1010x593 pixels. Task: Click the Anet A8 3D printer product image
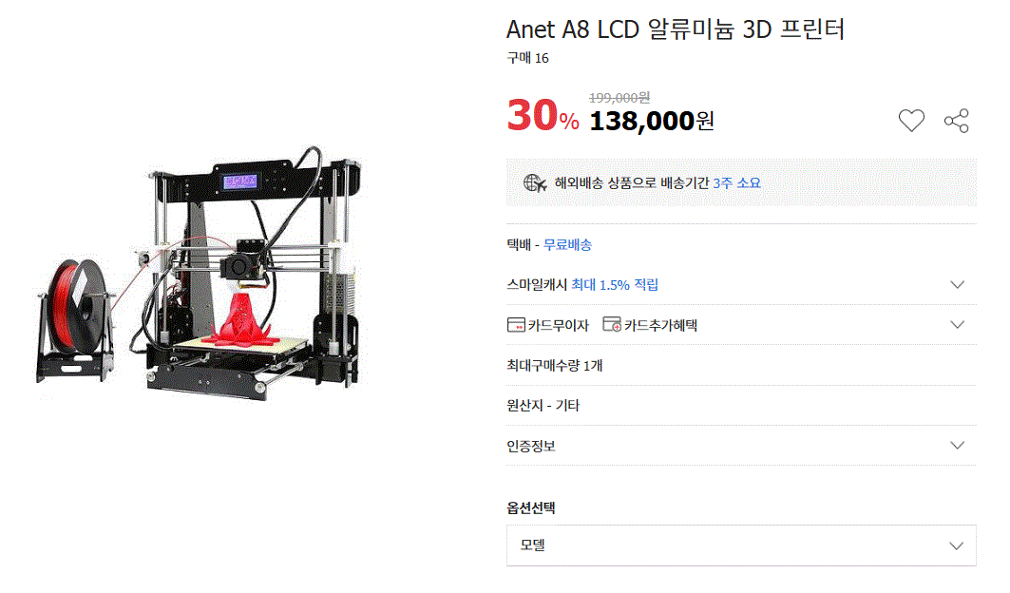pyautogui.click(x=200, y=274)
